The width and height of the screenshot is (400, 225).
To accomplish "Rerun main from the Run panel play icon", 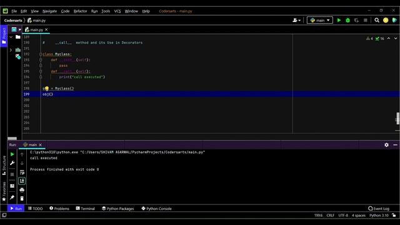I will point(12,154).
